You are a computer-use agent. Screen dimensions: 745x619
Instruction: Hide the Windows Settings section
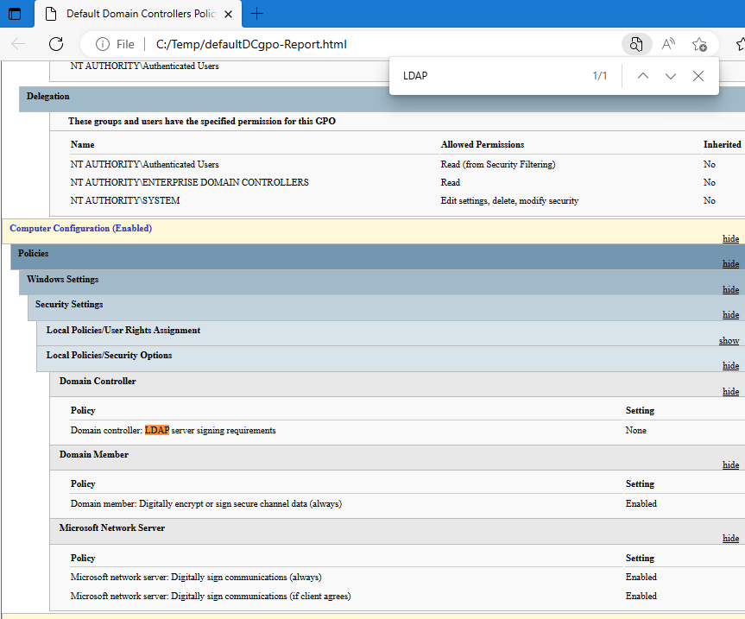tap(730, 289)
